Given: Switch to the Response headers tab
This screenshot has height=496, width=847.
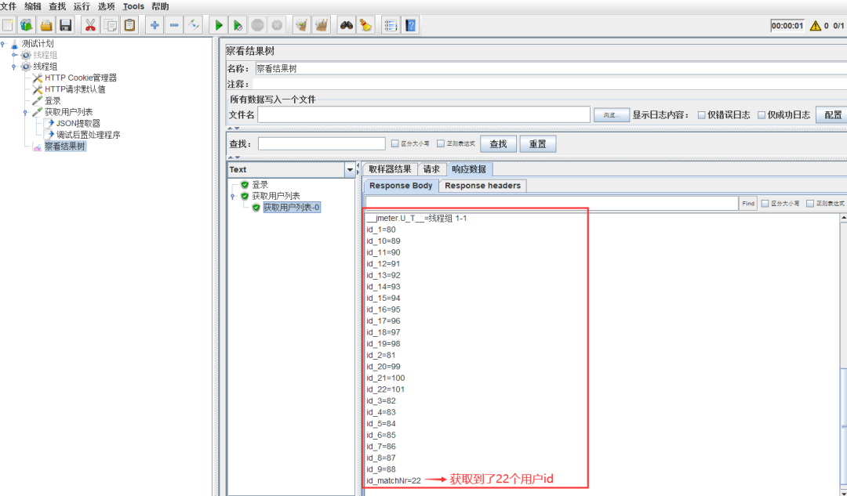Looking at the screenshot, I should coord(482,186).
